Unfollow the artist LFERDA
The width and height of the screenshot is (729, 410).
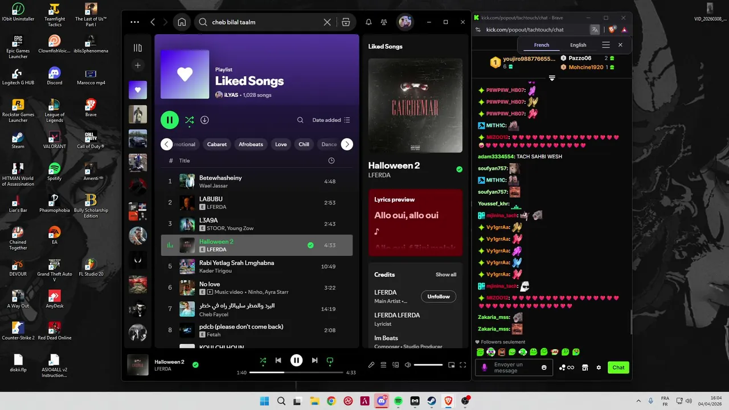point(439,297)
